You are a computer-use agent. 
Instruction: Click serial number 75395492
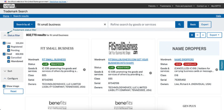point(180,80)
